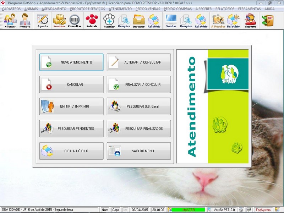Open the PEDIDO COMPRAS menu
Screen dimensions: 284x213
178,9
